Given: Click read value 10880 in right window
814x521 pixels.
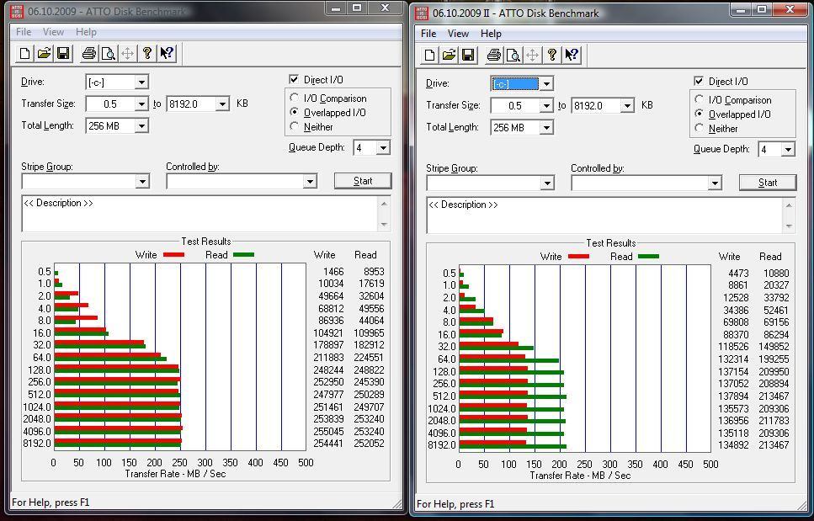Looking at the screenshot, I should [x=776, y=273].
